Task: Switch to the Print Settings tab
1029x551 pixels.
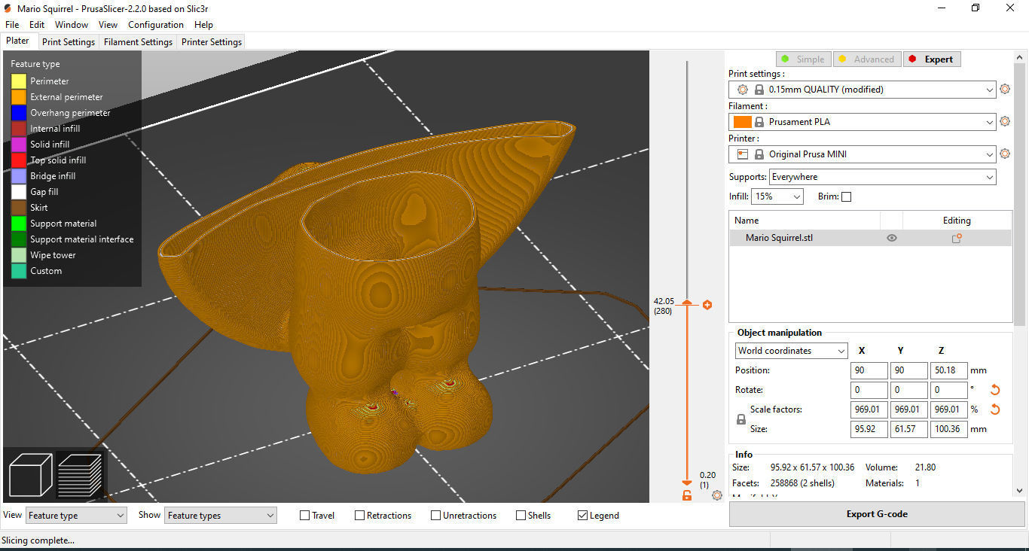Action: coord(69,42)
